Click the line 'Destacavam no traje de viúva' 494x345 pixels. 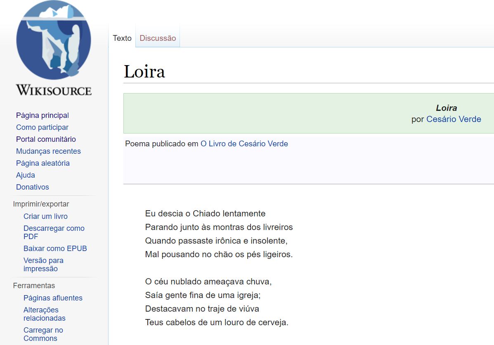[x=202, y=308]
